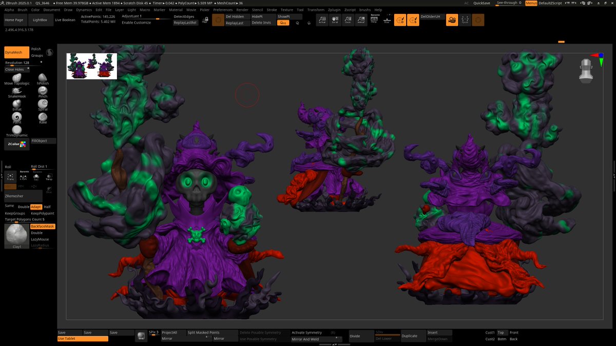Click the Dynamic Solo icon
This screenshot has width=616, height=346.
35,176
